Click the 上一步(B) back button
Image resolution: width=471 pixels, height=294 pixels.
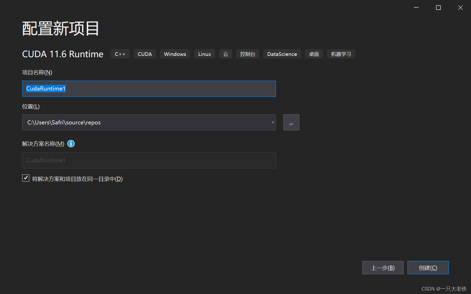pos(383,268)
